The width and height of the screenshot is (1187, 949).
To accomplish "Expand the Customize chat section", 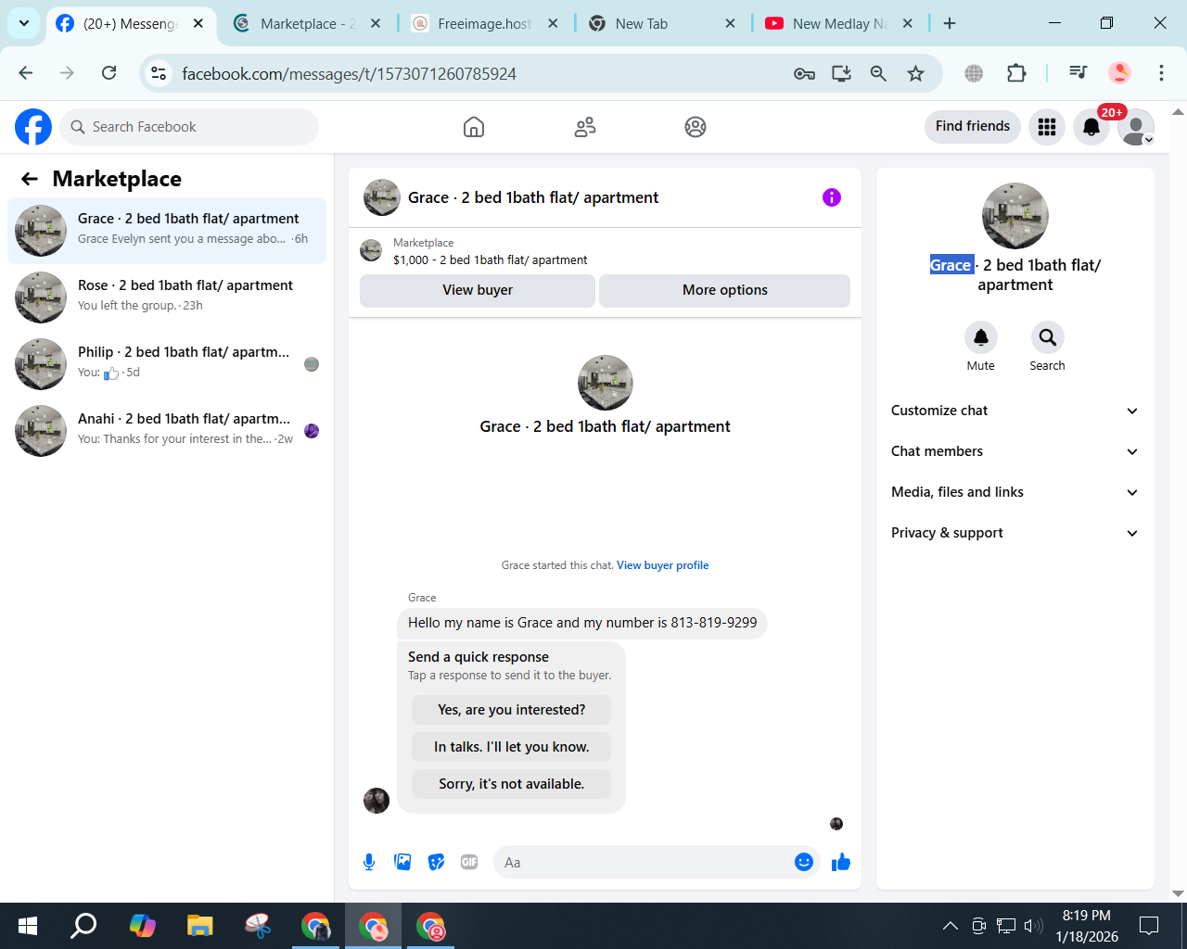I will tap(1015, 411).
